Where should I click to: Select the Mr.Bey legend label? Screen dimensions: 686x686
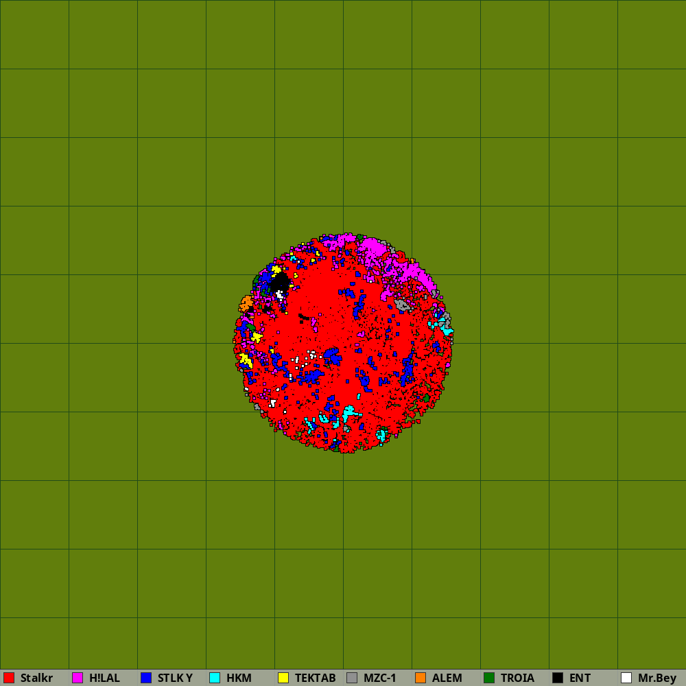point(657,678)
